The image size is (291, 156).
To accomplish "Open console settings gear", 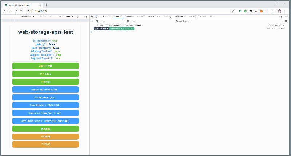I will 286,21.
